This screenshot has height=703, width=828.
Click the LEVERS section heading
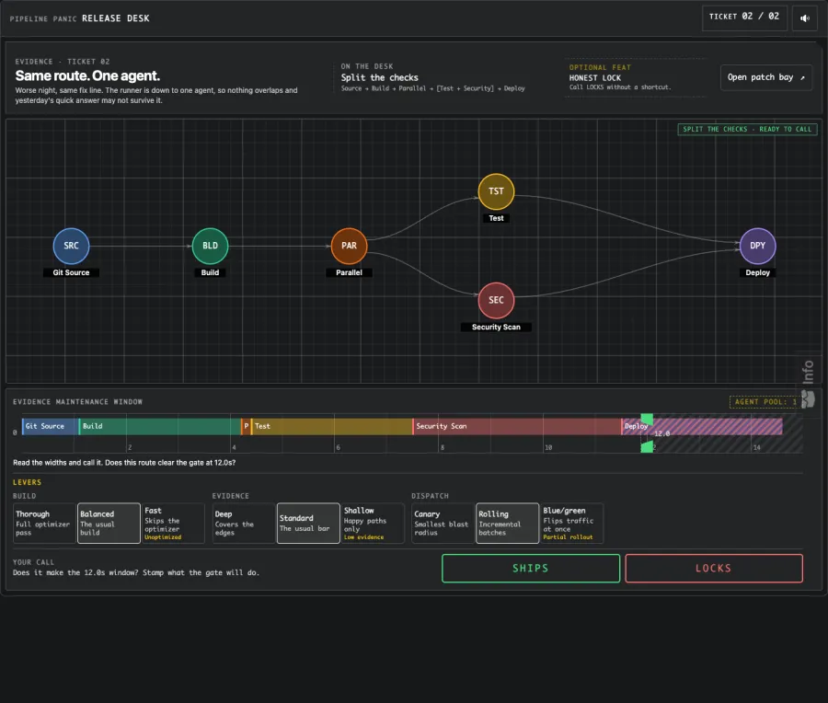pyautogui.click(x=27, y=482)
